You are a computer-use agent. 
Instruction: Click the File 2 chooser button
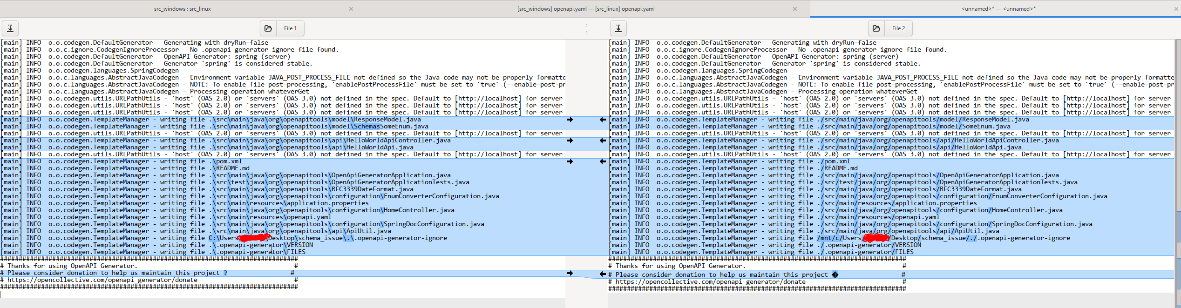pyautogui.click(x=898, y=28)
